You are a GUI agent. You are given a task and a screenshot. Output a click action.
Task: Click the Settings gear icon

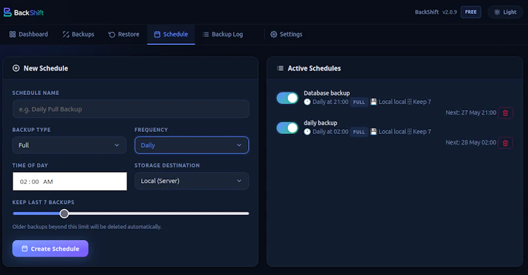[x=273, y=34]
